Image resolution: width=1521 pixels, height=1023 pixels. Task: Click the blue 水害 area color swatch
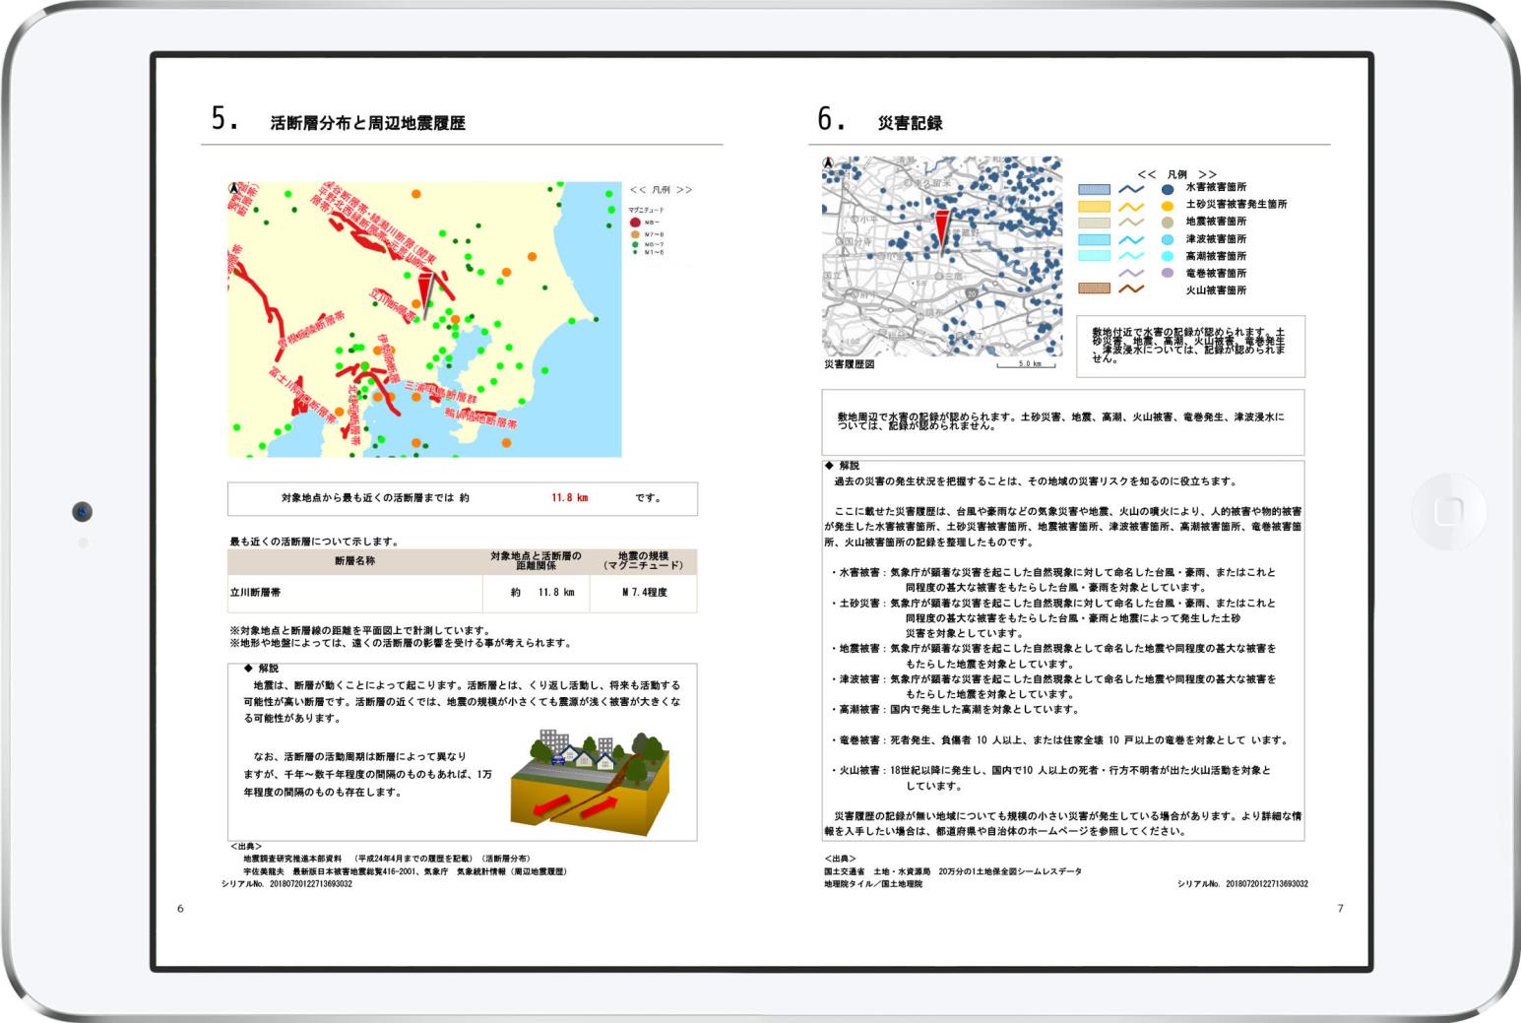1093,189
